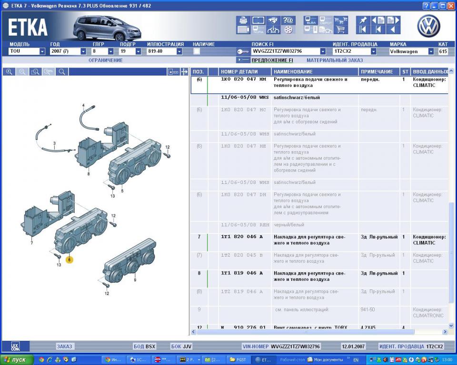457x365 pixels.
Task: Expand the Глгр dropdown
Action: click(x=110, y=51)
